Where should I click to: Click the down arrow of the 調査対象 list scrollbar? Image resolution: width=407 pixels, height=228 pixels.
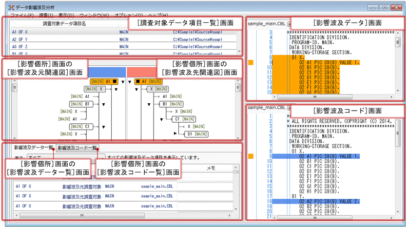(239, 51)
